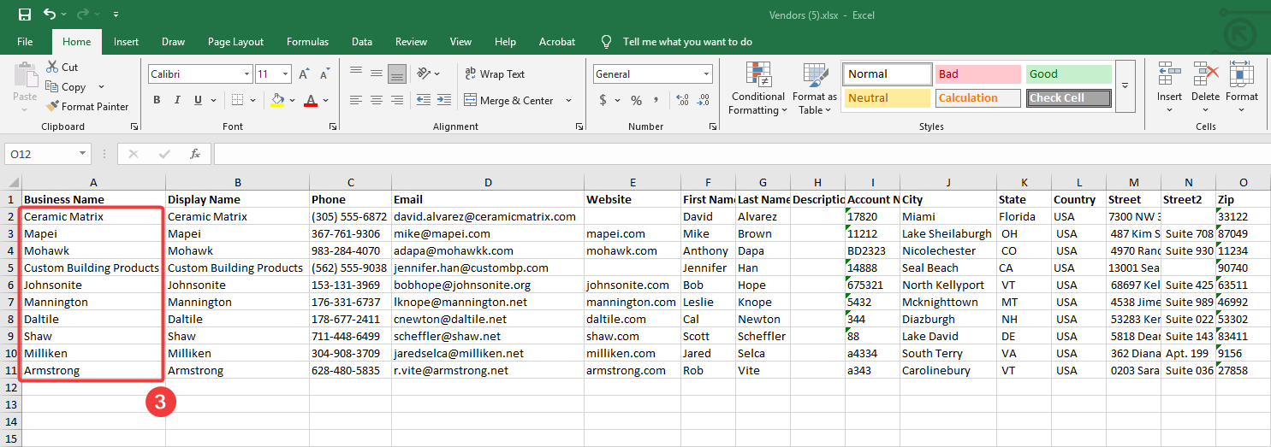Click Increase Decimal icon

[x=681, y=100]
